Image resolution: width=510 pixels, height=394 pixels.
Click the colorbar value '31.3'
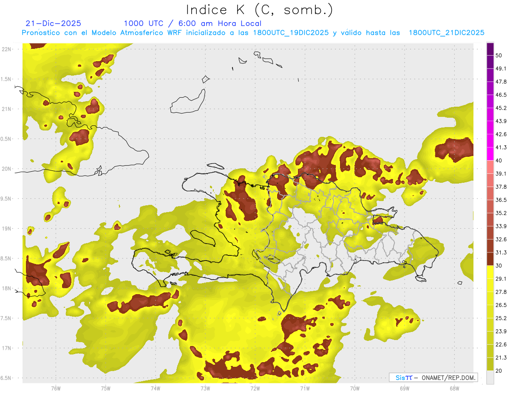501,252
